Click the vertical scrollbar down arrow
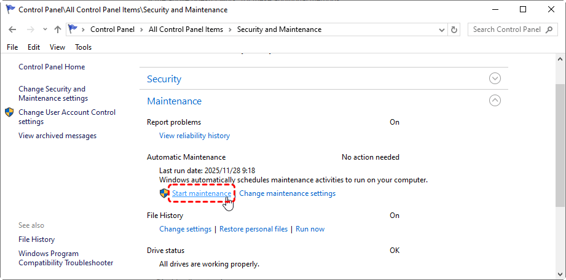 pyautogui.click(x=560, y=274)
